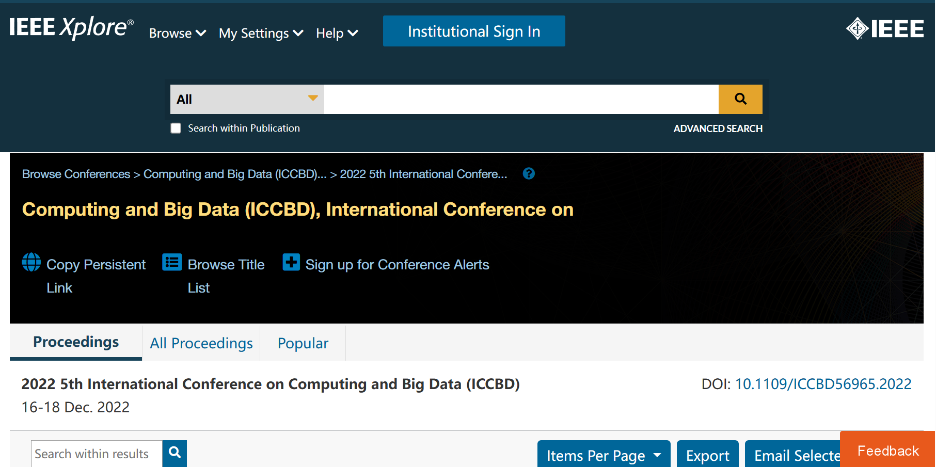Screen dimensions: 936x467
Task: Open Computing and Big Data (ICCBD) breadcrumb
Action: 235,174
